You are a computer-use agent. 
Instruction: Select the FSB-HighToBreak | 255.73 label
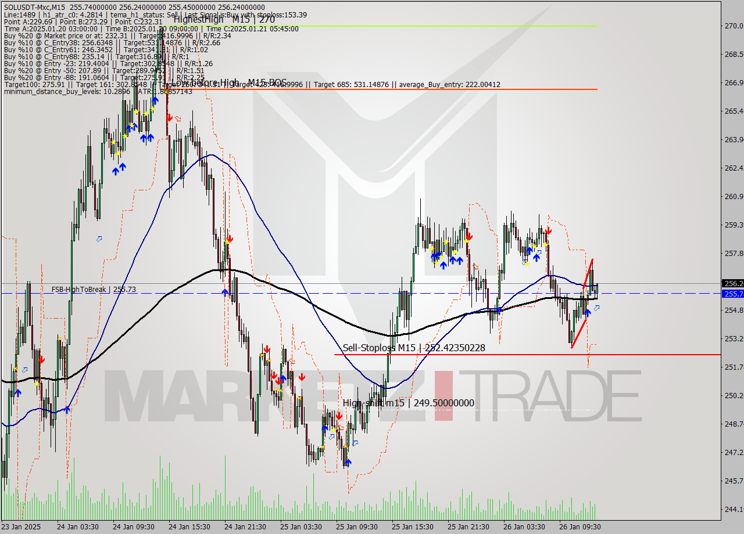click(x=94, y=289)
